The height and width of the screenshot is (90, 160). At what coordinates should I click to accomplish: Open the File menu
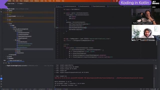(13, 1)
